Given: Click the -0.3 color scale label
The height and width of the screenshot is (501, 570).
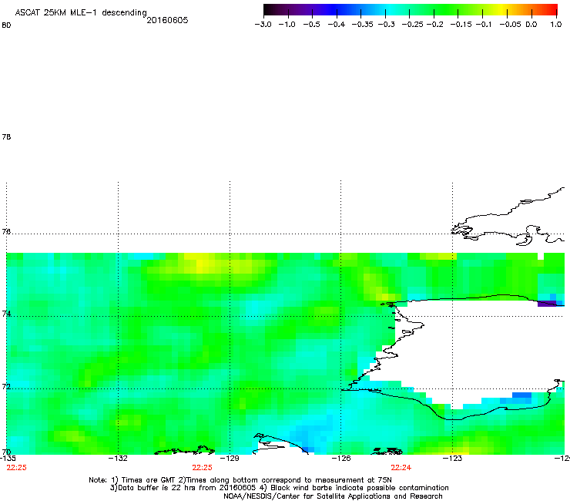Looking at the screenshot, I should pos(387,25).
